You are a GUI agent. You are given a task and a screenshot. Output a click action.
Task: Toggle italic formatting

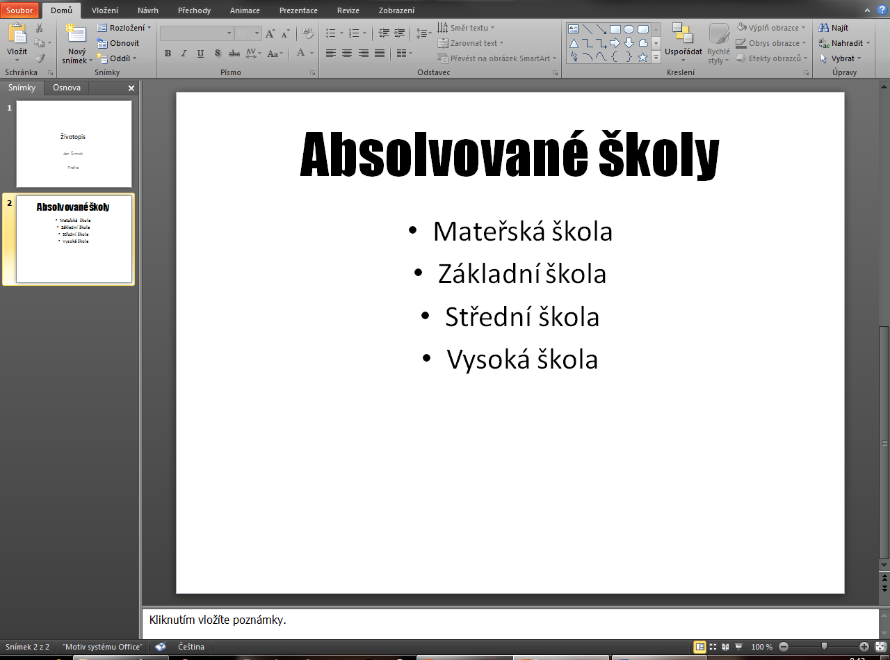[184, 53]
